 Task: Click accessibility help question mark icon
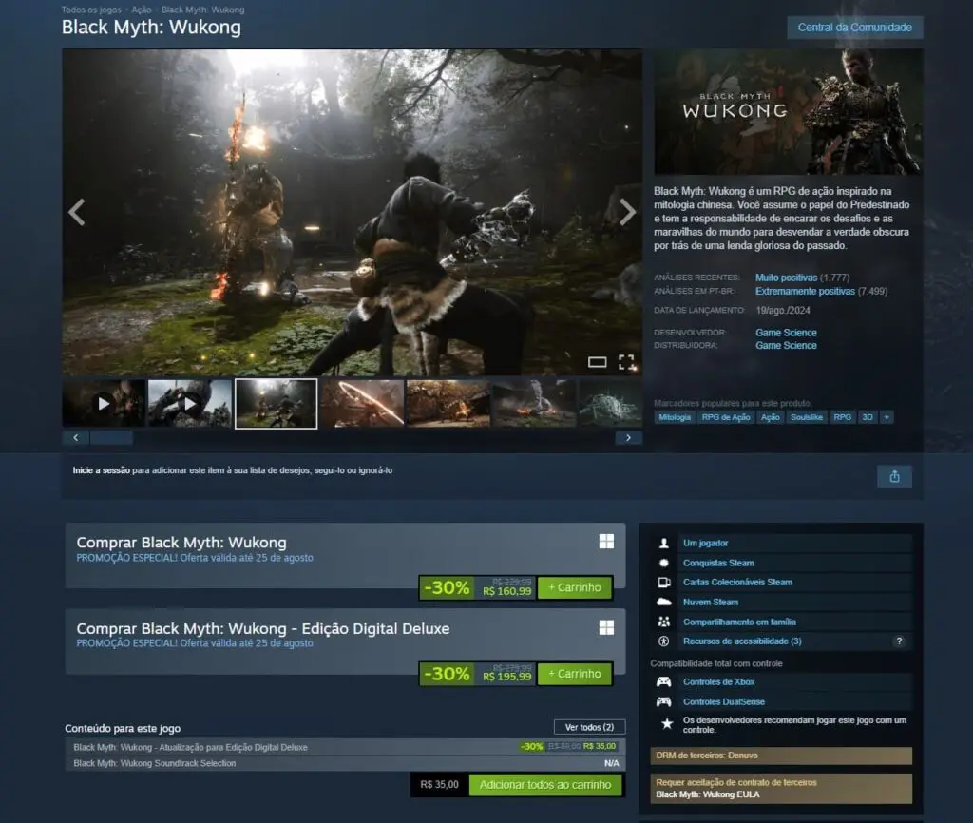coord(899,641)
